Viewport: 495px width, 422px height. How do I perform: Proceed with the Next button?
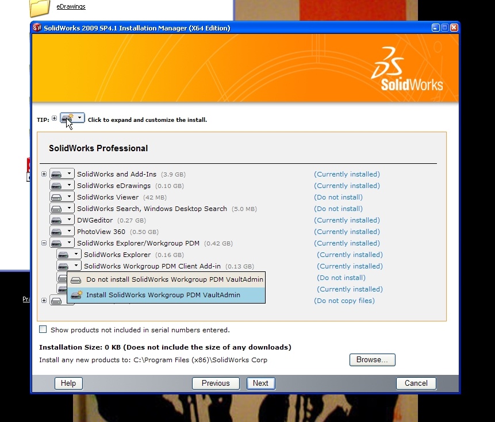[261, 383]
